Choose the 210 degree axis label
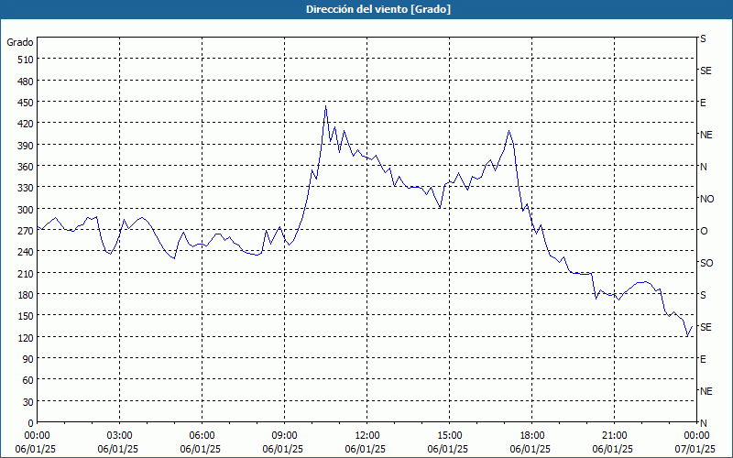 click(x=26, y=273)
